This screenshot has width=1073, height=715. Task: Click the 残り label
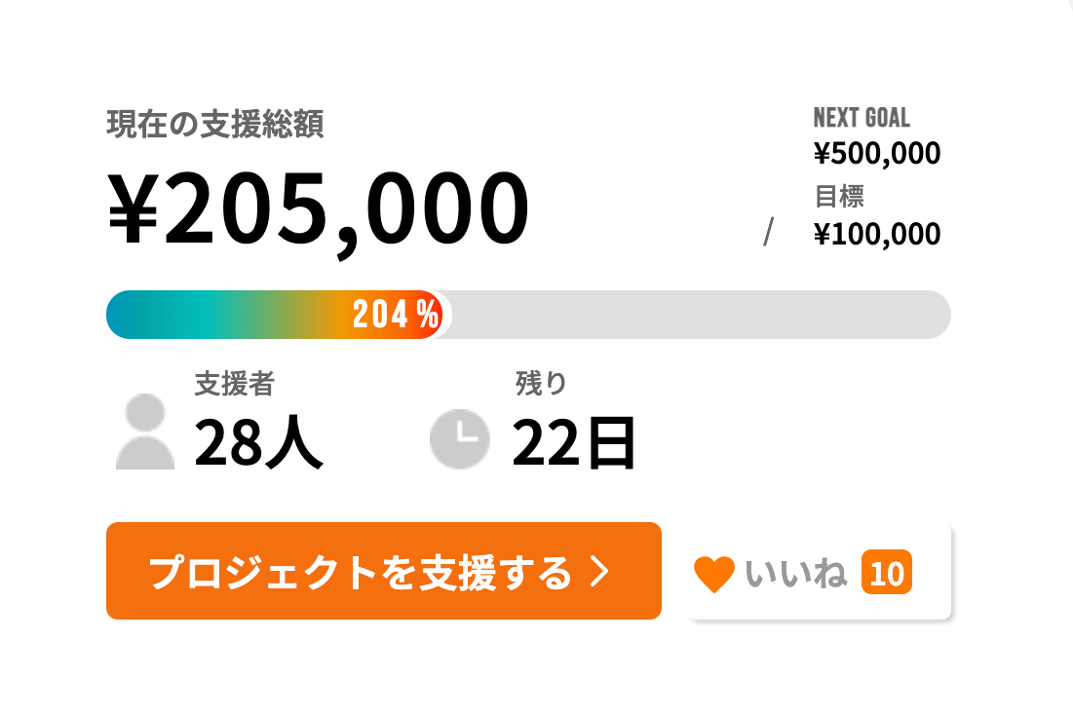(541, 383)
